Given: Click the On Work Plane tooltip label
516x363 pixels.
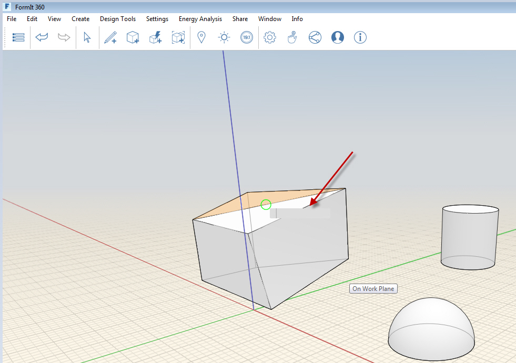Looking at the screenshot, I should pyautogui.click(x=373, y=288).
